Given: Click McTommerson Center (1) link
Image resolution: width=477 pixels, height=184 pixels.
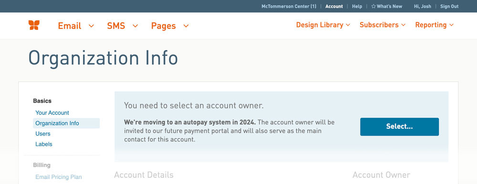Looking at the screenshot, I should point(289,6).
